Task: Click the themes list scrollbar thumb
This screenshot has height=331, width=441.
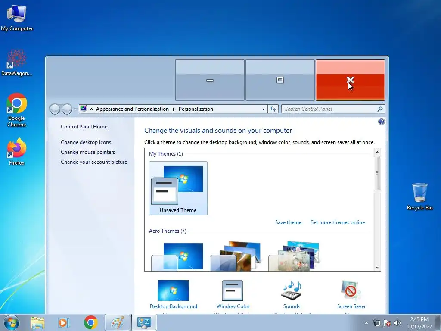Action: (x=377, y=173)
